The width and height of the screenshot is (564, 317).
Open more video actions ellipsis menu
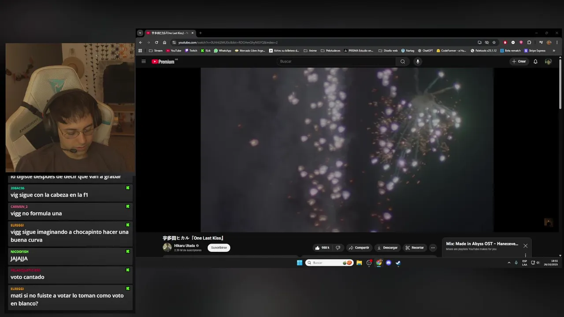(x=433, y=248)
